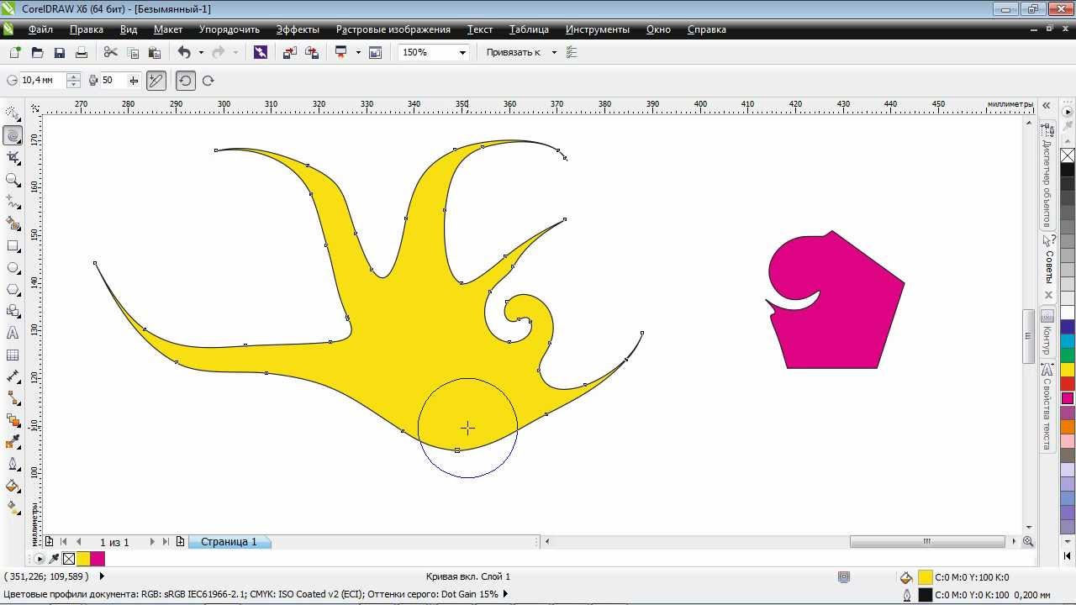Select the Outline pen tool in toolbox
This screenshot has width=1076, height=605.
[13, 464]
